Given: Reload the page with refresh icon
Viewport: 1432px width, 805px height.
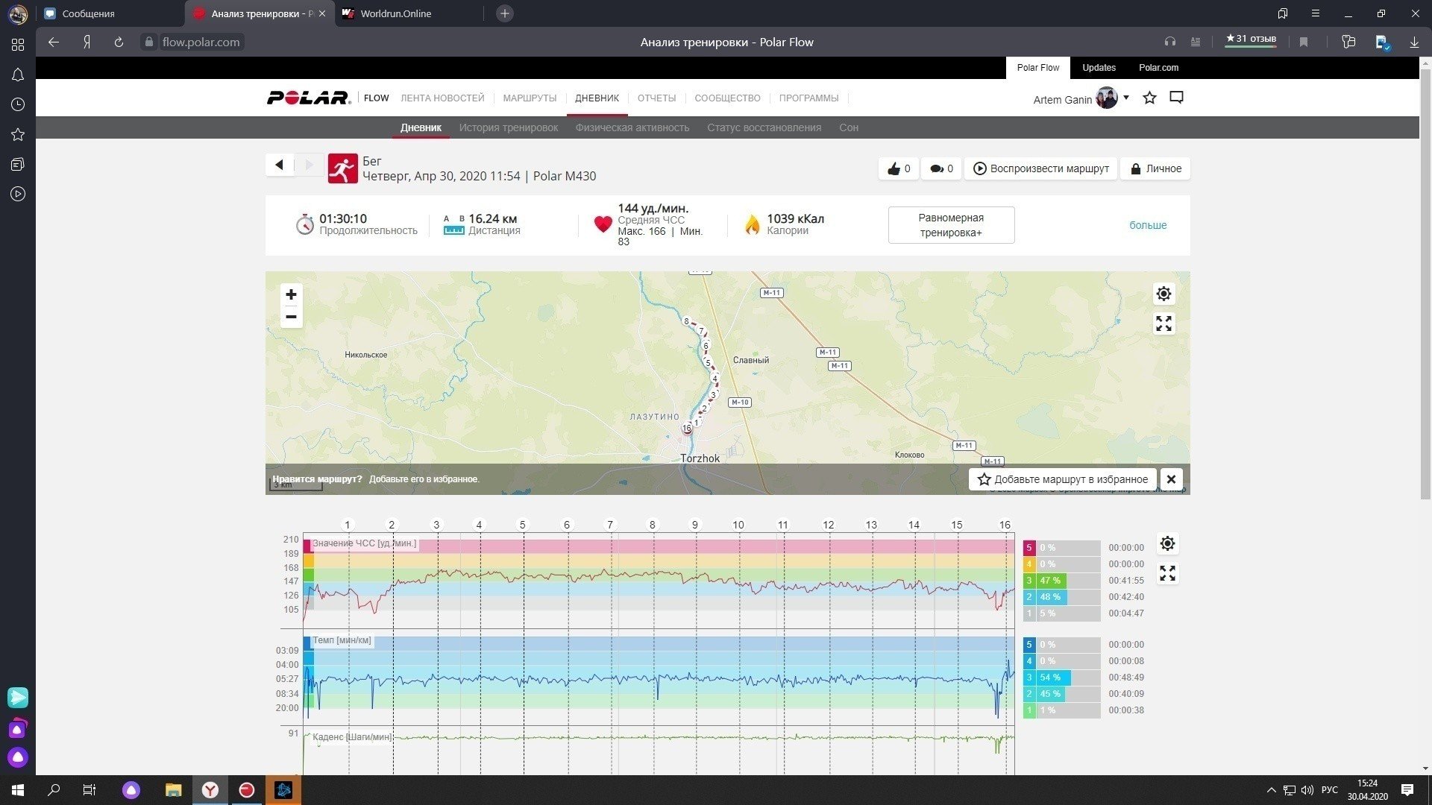Looking at the screenshot, I should (119, 42).
